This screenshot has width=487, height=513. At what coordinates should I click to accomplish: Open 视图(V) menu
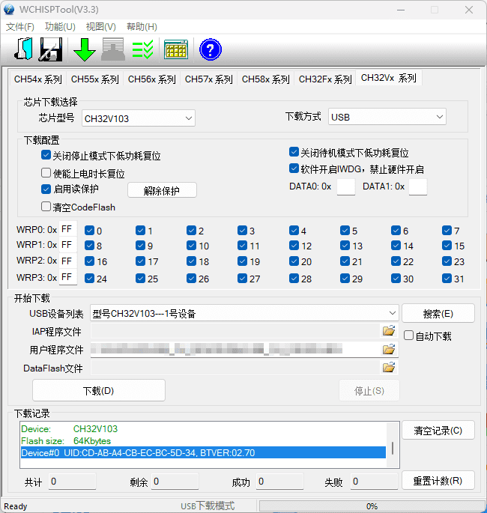click(x=101, y=26)
